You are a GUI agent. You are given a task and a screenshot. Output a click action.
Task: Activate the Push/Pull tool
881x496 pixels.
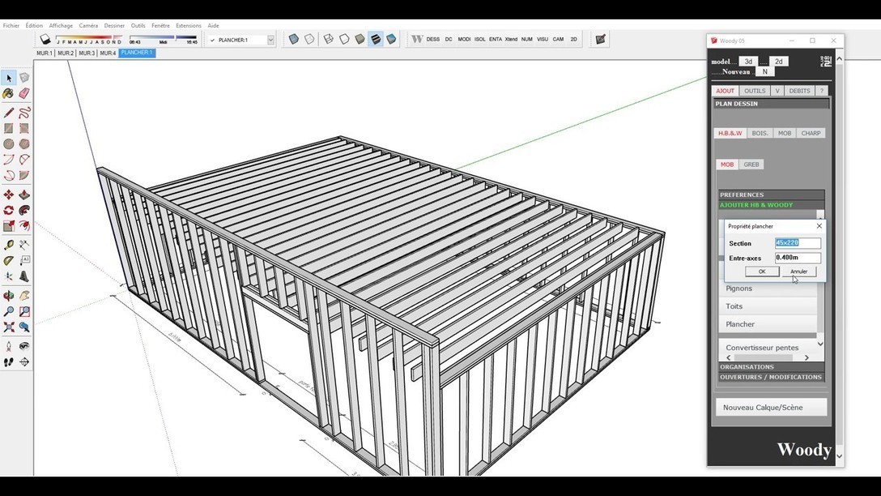(x=24, y=195)
